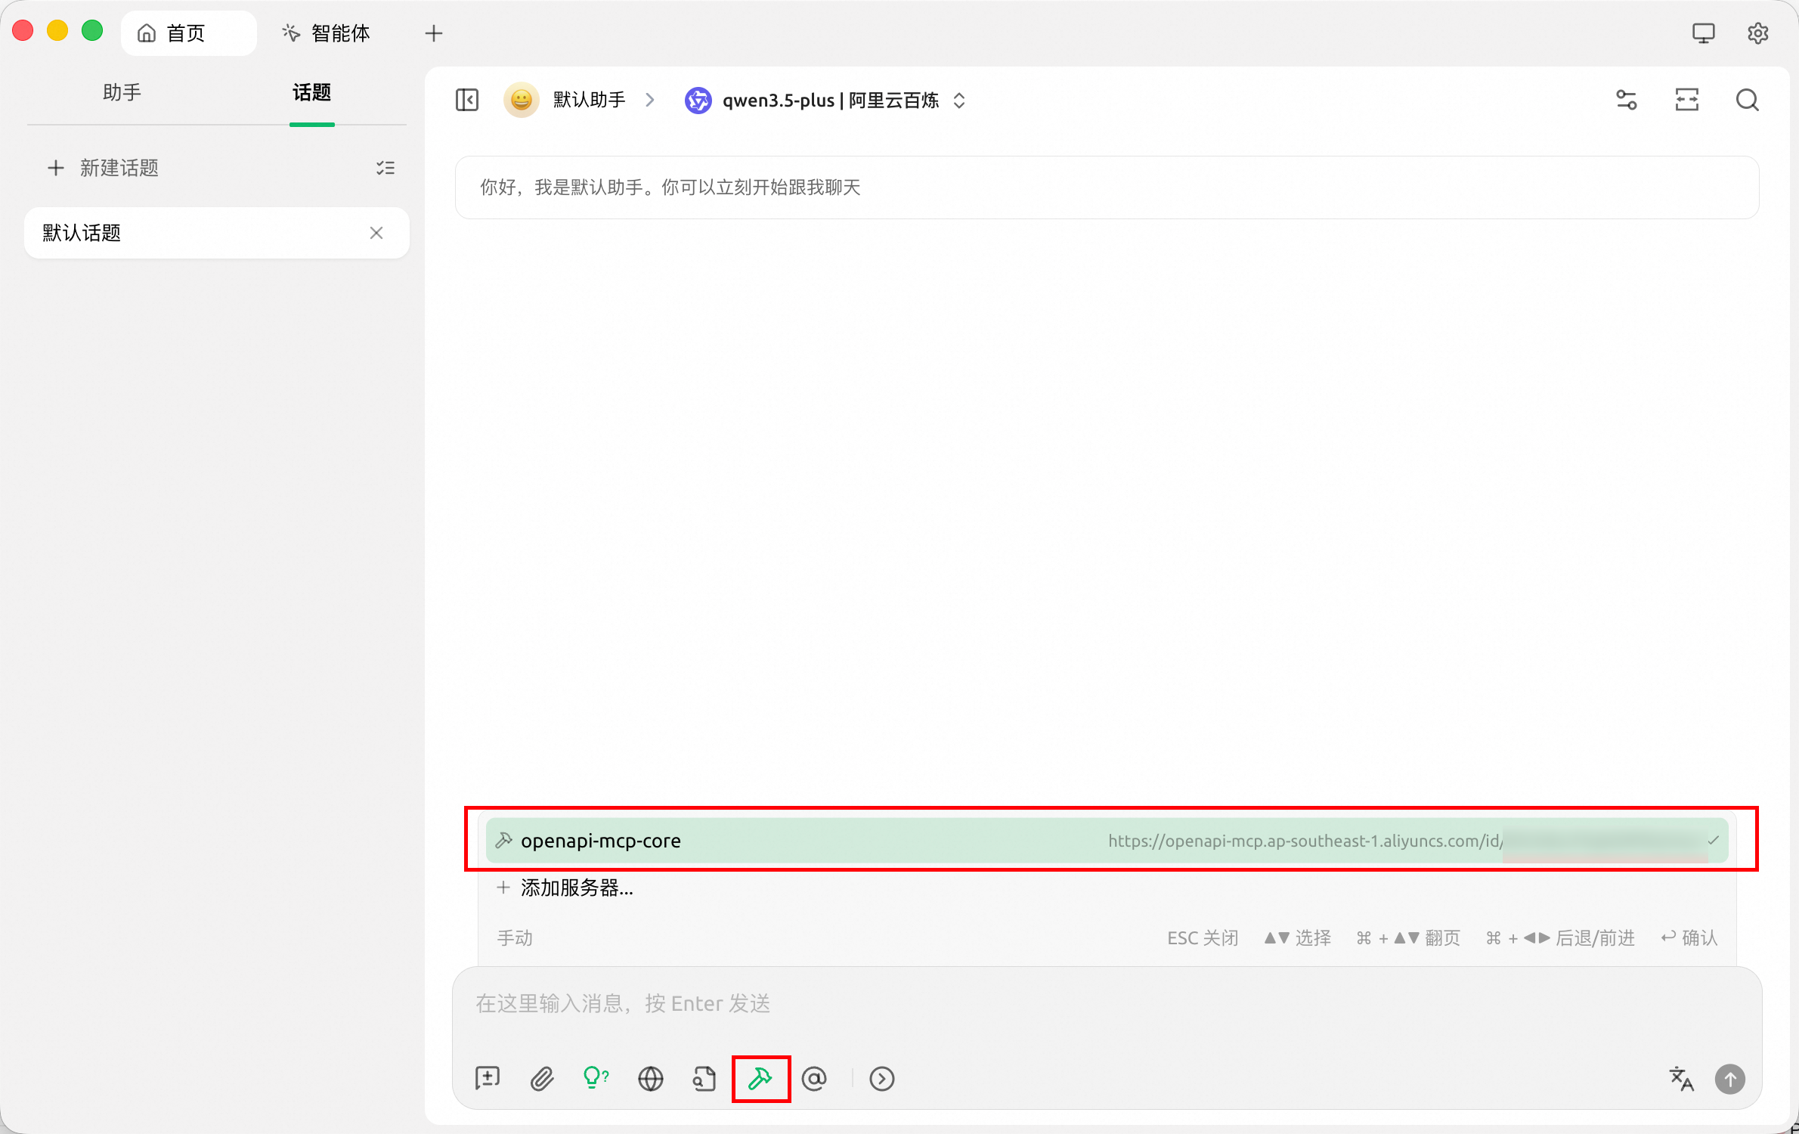The height and width of the screenshot is (1134, 1799).
Task: Open the qwen3.5-plus model selector
Action: (x=830, y=101)
